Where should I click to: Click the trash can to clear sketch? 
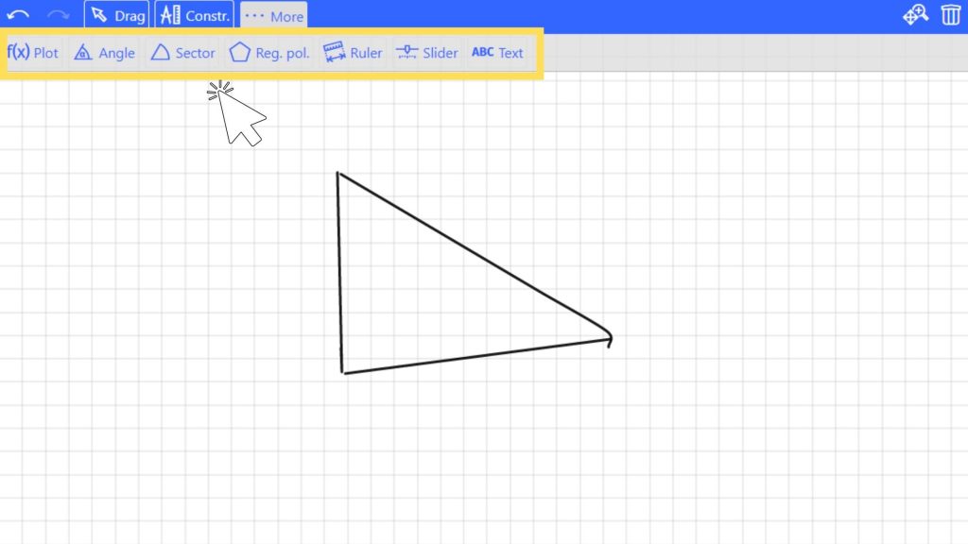951,15
